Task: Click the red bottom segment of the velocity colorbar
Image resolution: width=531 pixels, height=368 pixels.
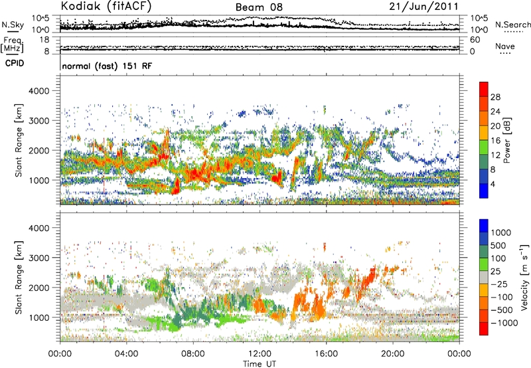Action: (x=484, y=329)
